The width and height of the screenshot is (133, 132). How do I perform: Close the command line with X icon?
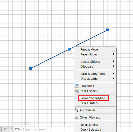(5, 129)
